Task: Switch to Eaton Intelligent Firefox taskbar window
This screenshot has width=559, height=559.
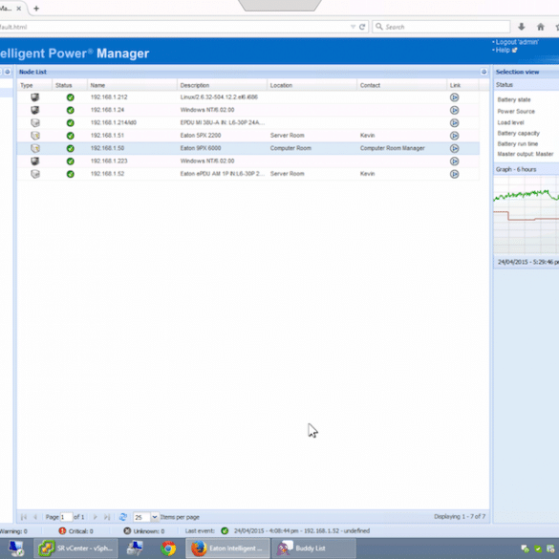Action: (x=227, y=548)
